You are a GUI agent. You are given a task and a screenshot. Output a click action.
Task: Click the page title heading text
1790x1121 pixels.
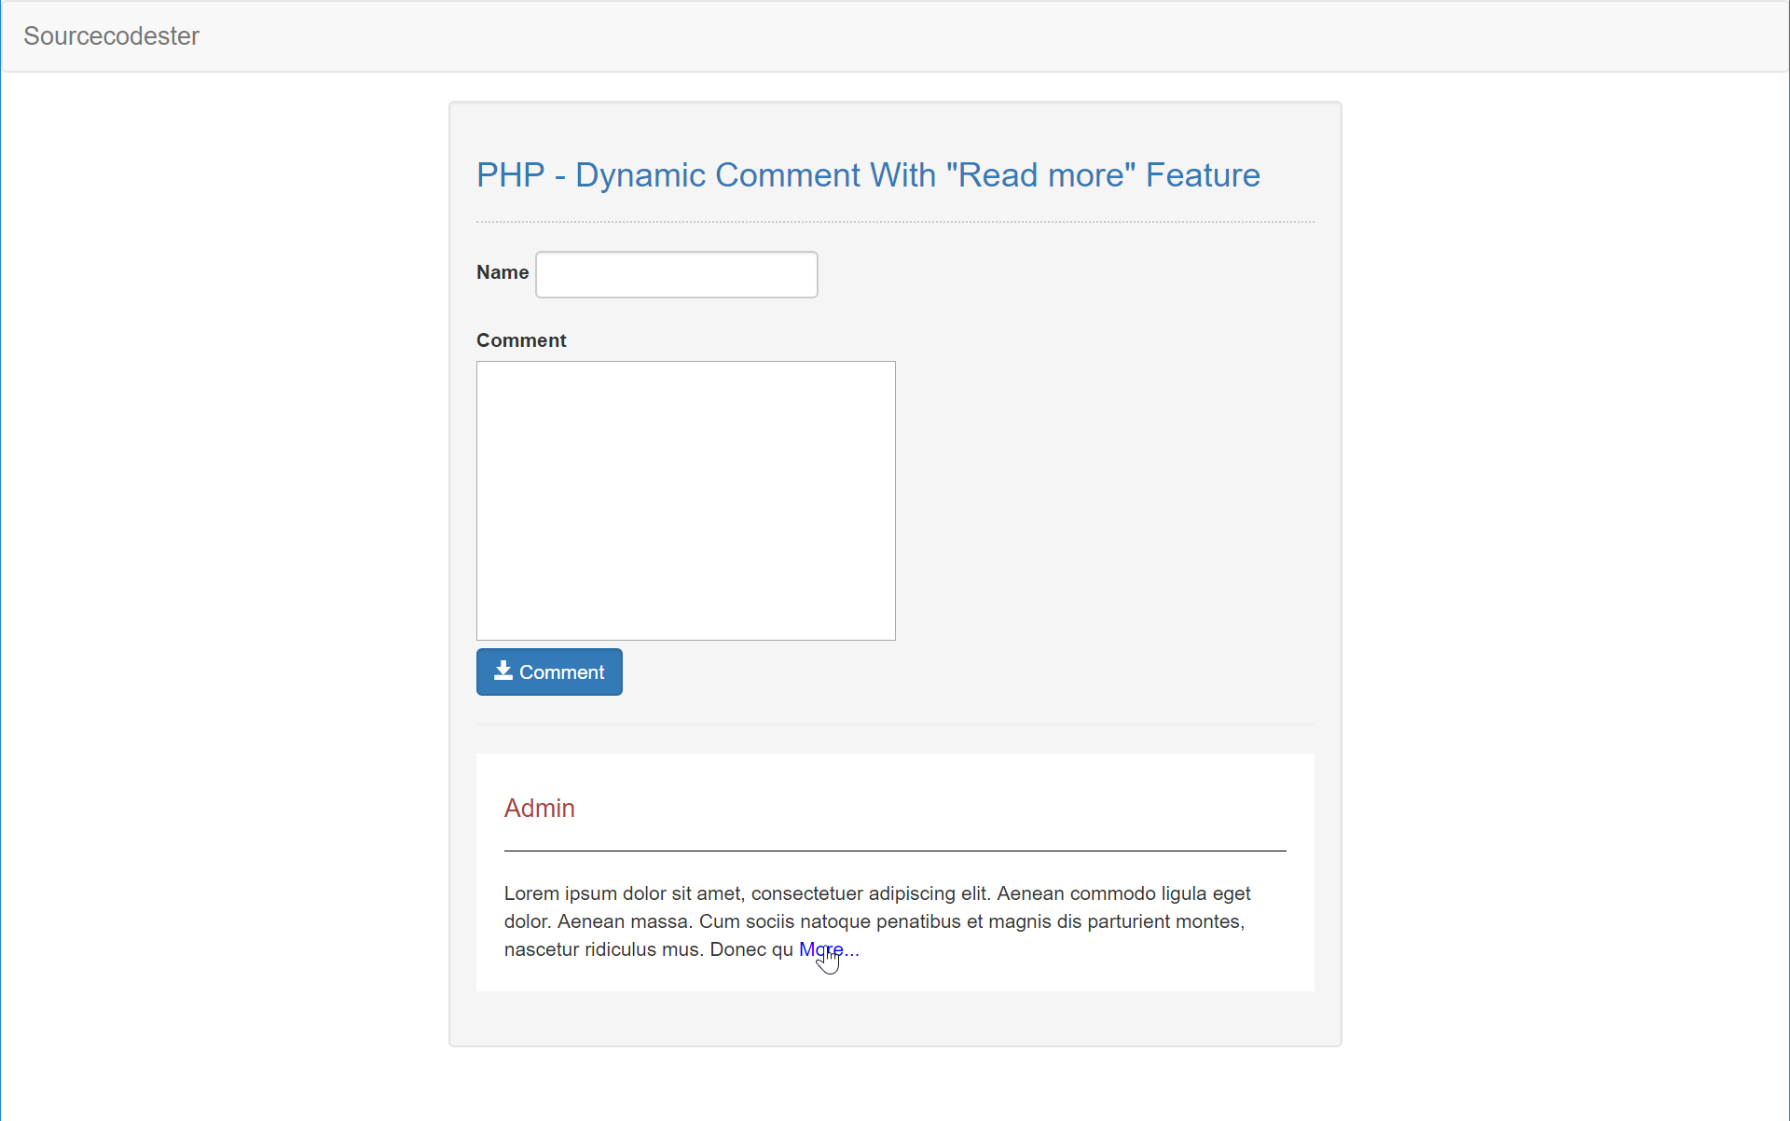tap(867, 175)
